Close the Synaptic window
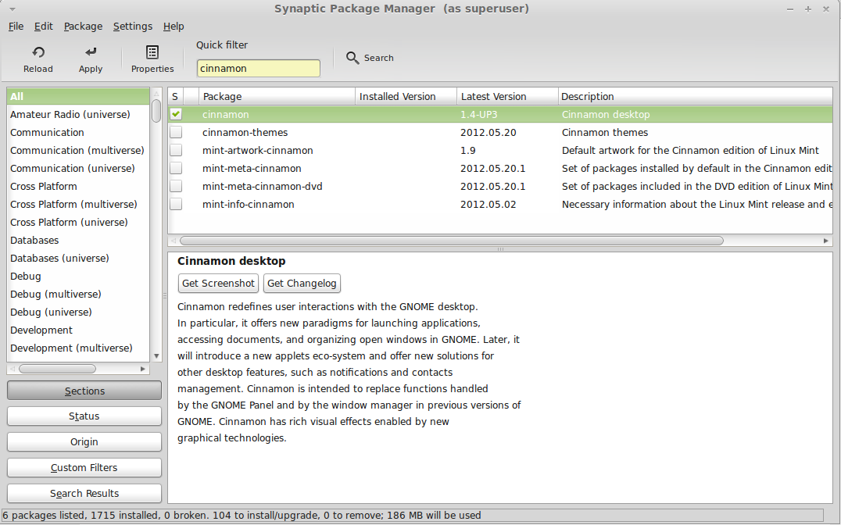The width and height of the screenshot is (841, 525). tap(826, 9)
